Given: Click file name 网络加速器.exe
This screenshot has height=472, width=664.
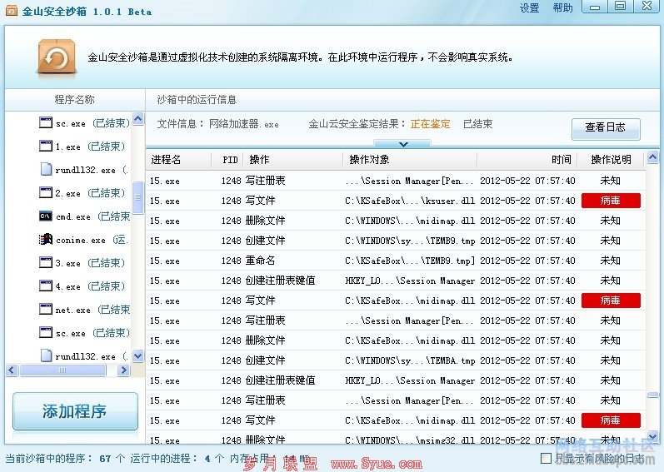Looking at the screenshot, I should tap(244, 124).
